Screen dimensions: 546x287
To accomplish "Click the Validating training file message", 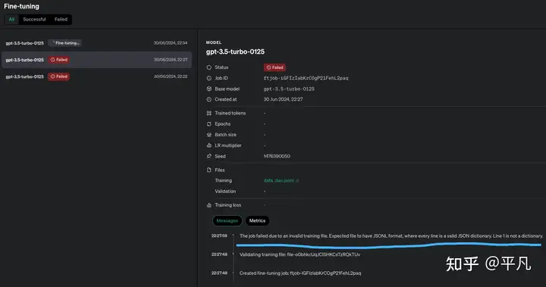I will (x=300, y=254).
